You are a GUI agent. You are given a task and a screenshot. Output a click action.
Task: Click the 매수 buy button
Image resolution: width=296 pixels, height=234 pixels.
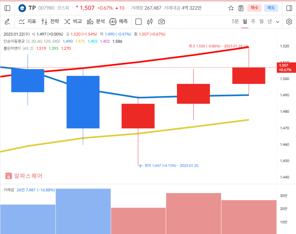(254, 8)
